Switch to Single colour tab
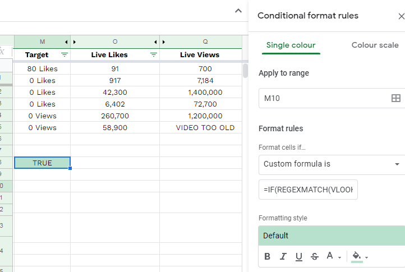Screen dimensions: 405x272 pos(291,45)
